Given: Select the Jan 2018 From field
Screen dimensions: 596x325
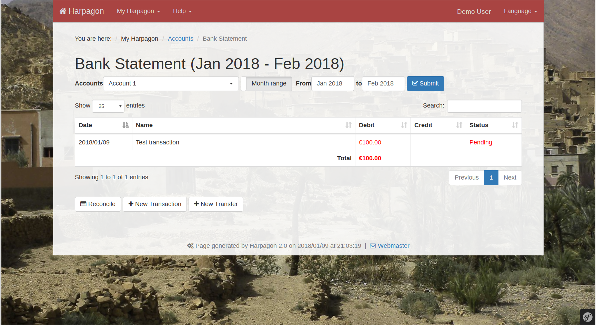Looking at the screenshot, I should (332, 83).
